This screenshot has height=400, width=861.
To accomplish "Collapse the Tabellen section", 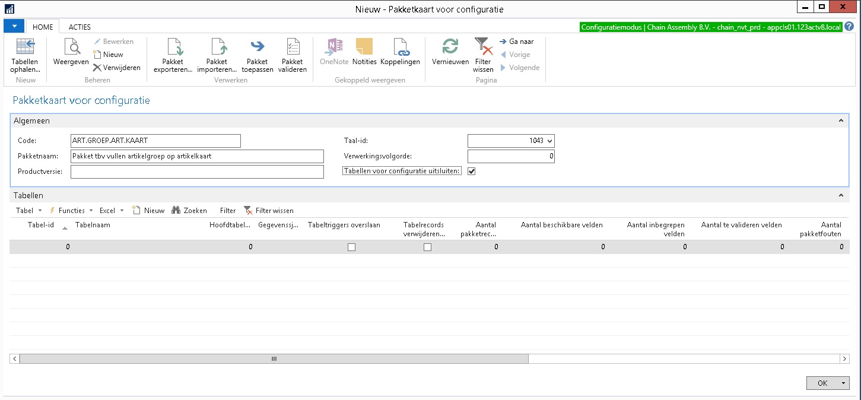I will [841, 195].
